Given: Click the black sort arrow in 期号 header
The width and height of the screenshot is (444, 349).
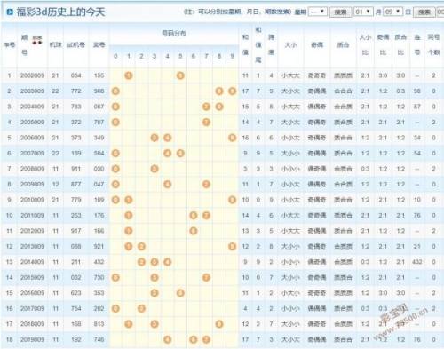Looking at the screenshot, I should click(40, 43).
